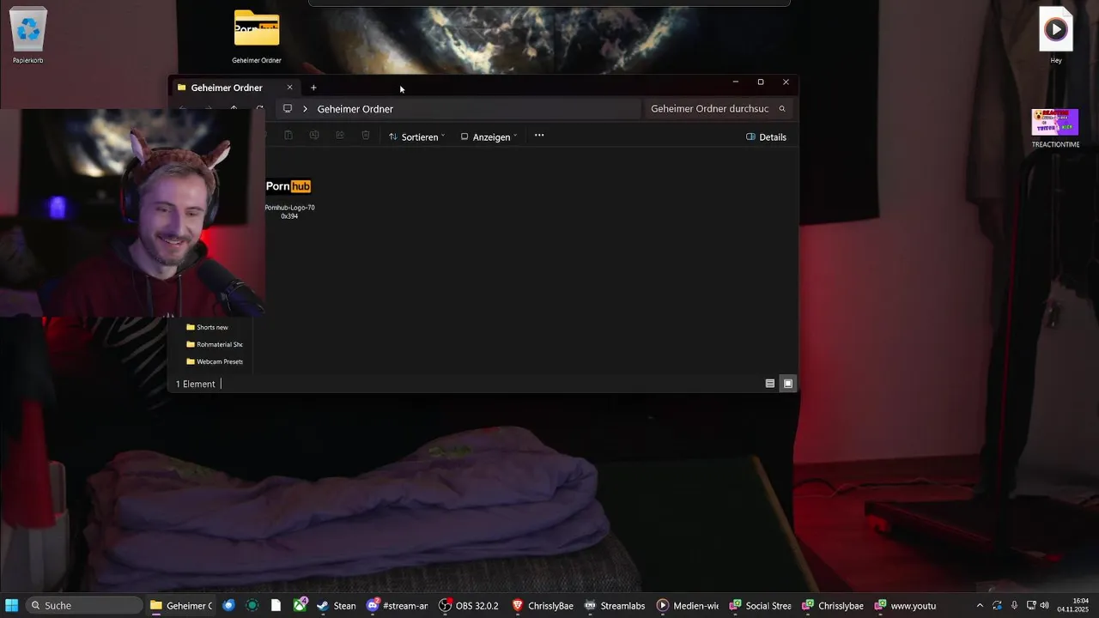
Task: Open the Geheimer Ordner desktop folder icon
Action: coord(257,36)
